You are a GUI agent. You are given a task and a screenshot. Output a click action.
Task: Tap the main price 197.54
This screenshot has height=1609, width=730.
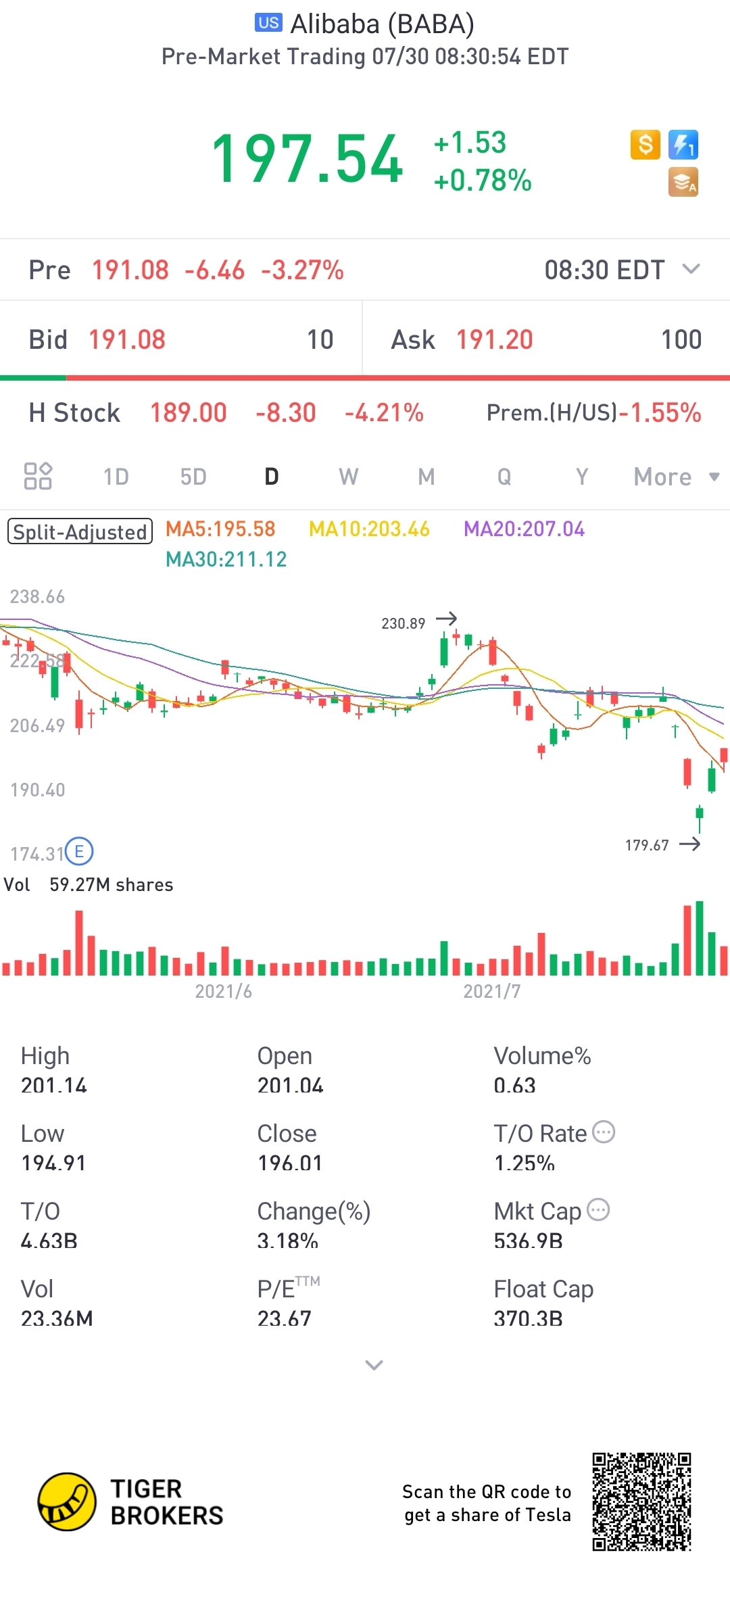[x=308, y=160]
